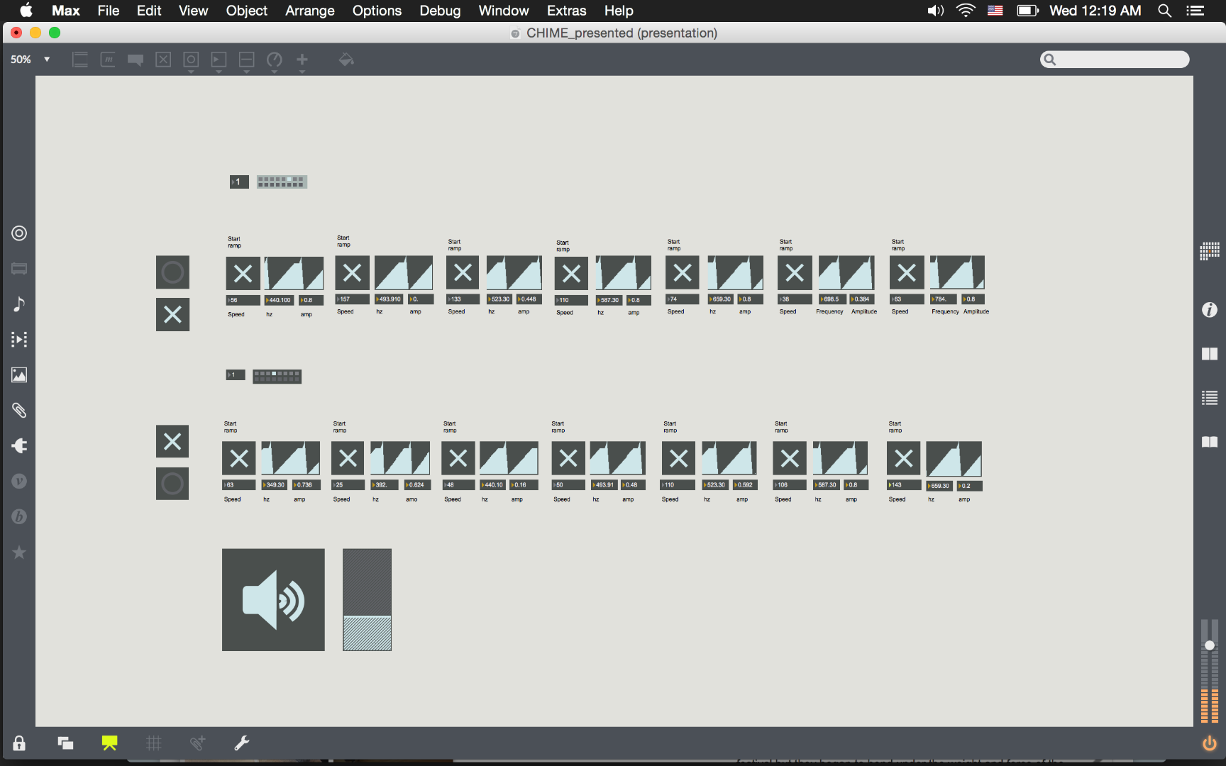Open new patcher view icon
The image size is (1226, 766).
coord(65,743)
